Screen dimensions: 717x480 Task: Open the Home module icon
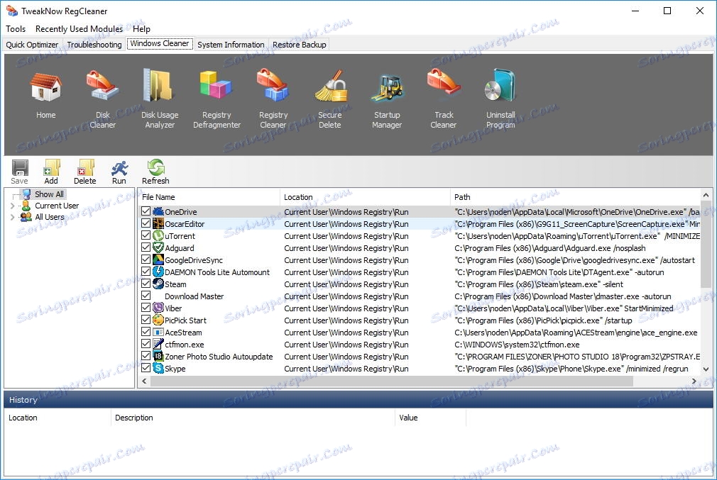coord(45,94)
